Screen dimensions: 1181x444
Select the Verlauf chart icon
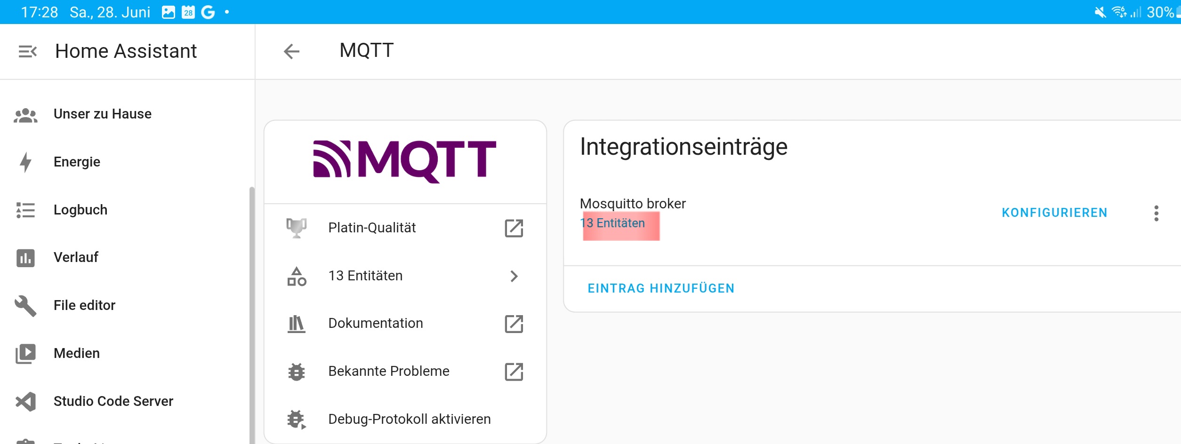point(25,258)
